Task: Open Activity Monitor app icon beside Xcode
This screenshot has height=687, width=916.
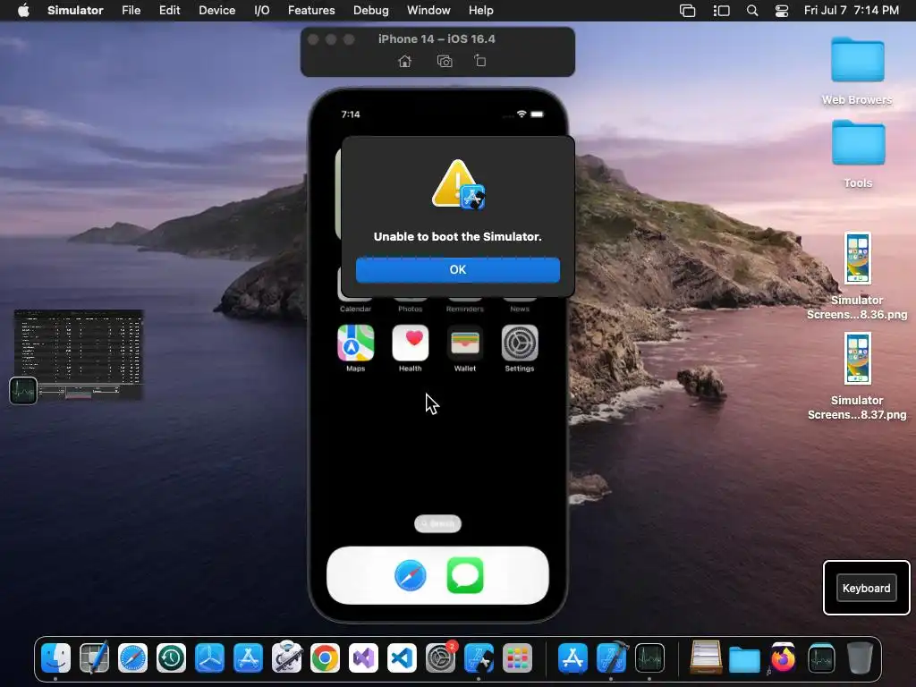Action: (x=649, y=658)
